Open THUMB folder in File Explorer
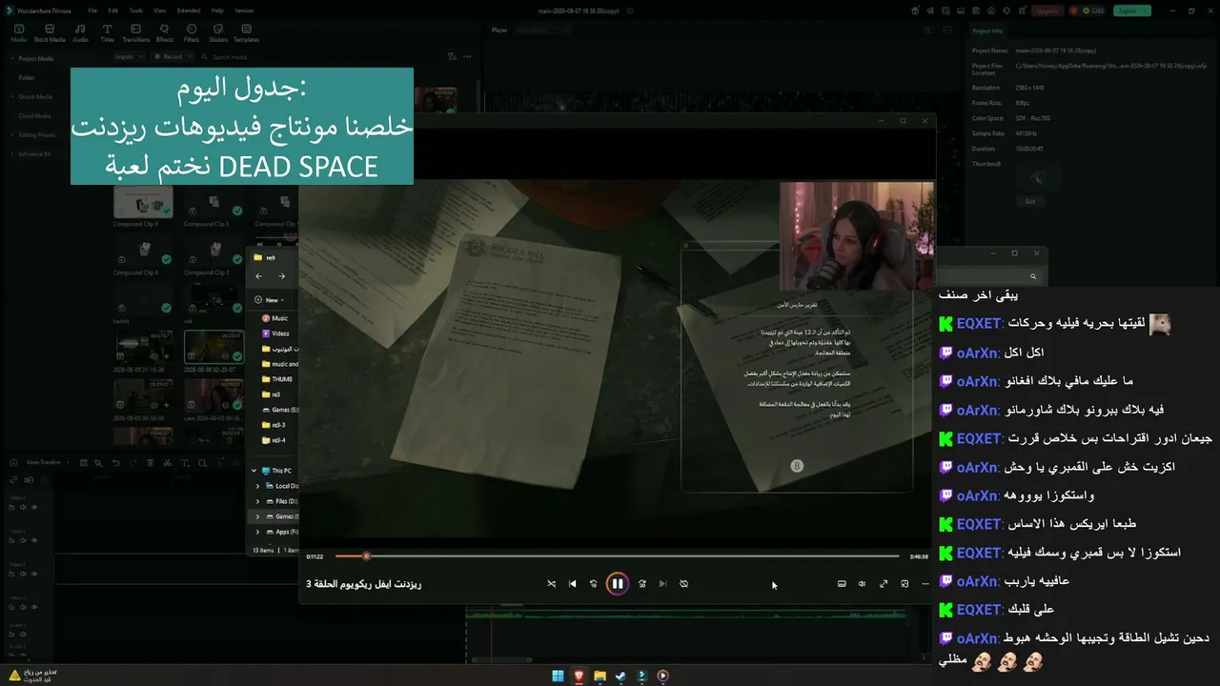 pos(276,379)
